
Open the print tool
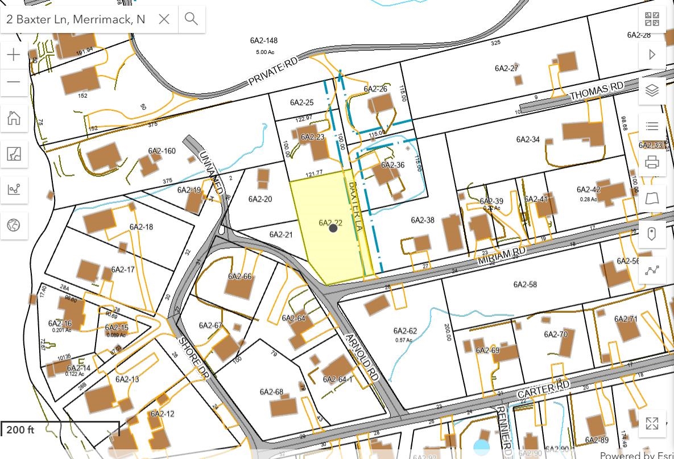tap(652, 163)
